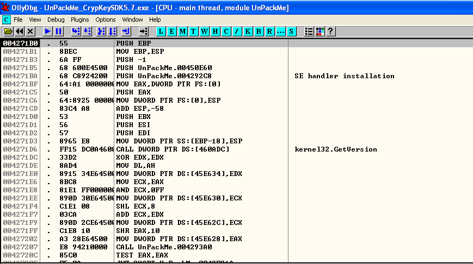473x264 pixels.
Task: Show Executable modules via E button
Action: 171,32
